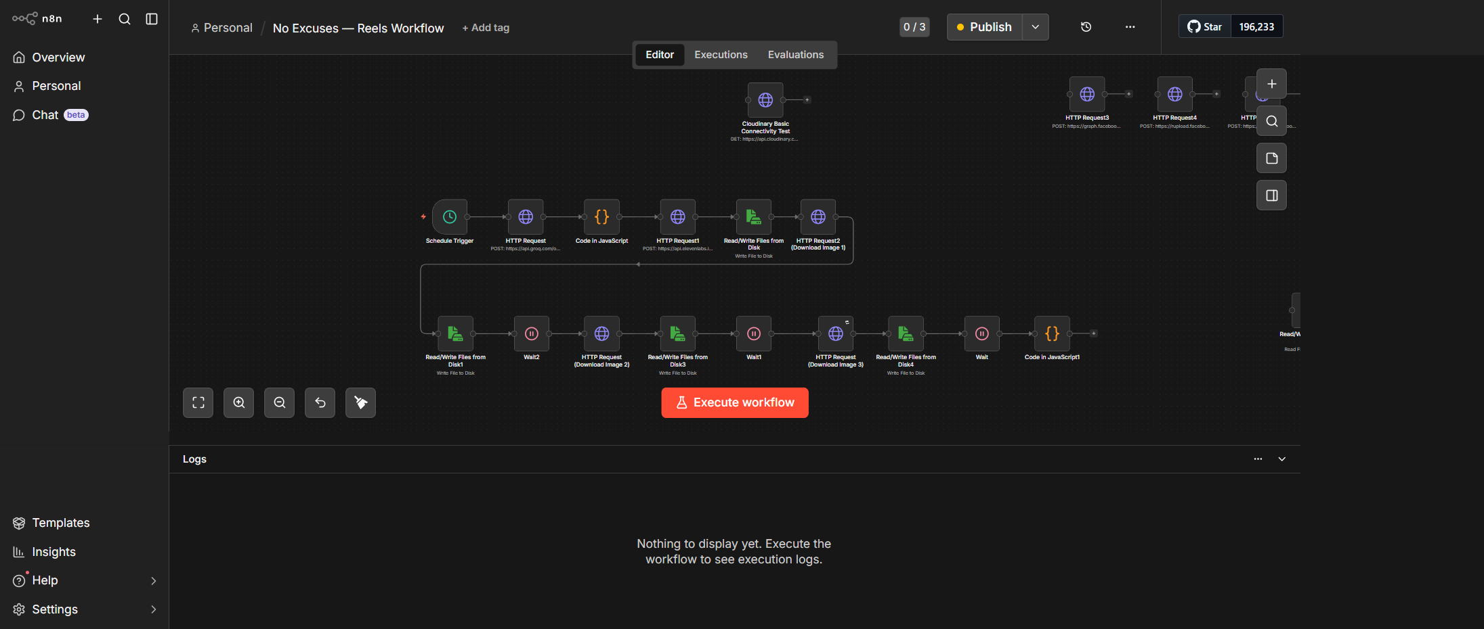Select Read/Write Files from Disk3 node
1484x629 pixels.
pos(678,333)
